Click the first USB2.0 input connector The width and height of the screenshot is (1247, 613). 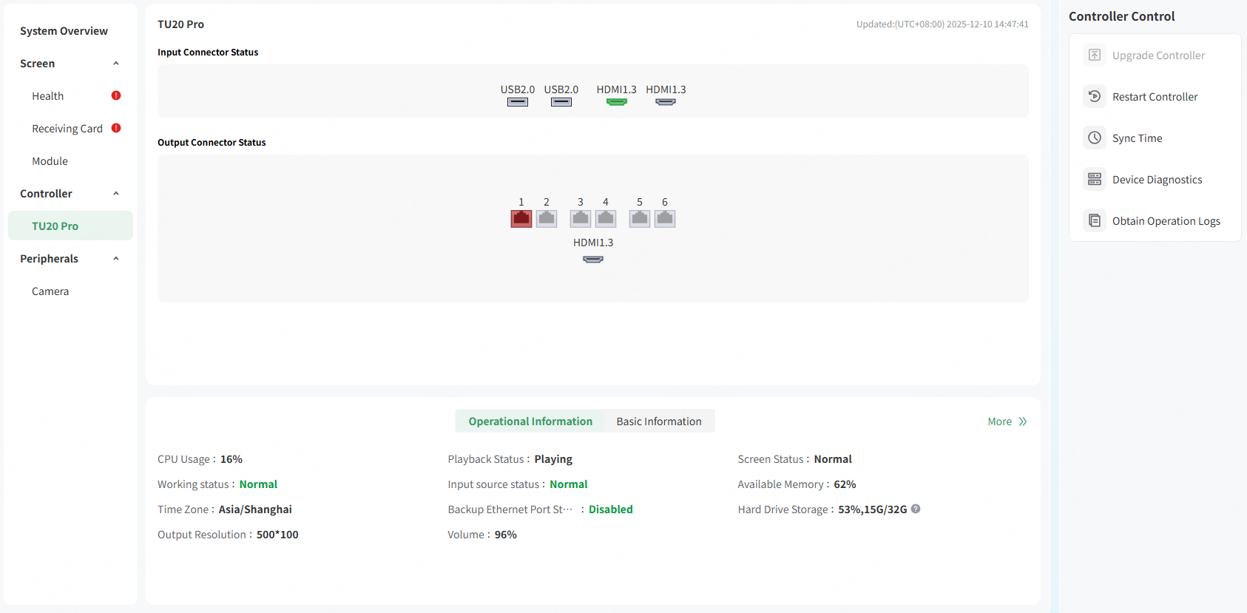[518, 102]
